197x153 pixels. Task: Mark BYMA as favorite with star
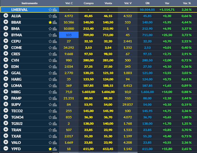50,35
